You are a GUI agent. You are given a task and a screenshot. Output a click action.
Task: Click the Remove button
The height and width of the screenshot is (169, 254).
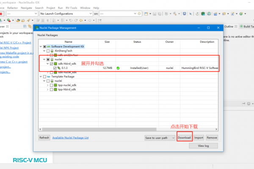pyautogui.click(x=212, y=138)
